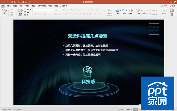177x111 pixels.
Task: Click the 共享 Share button
Action: tap(164, 6)
